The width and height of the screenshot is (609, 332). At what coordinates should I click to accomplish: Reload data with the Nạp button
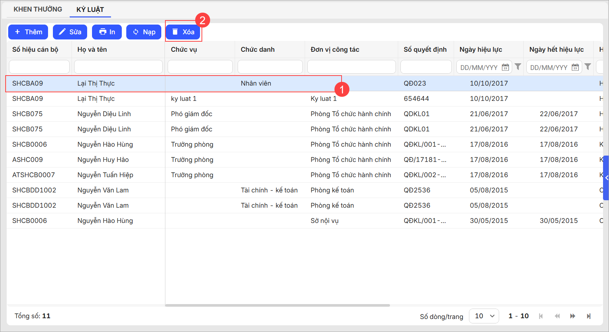coord(144,32)
